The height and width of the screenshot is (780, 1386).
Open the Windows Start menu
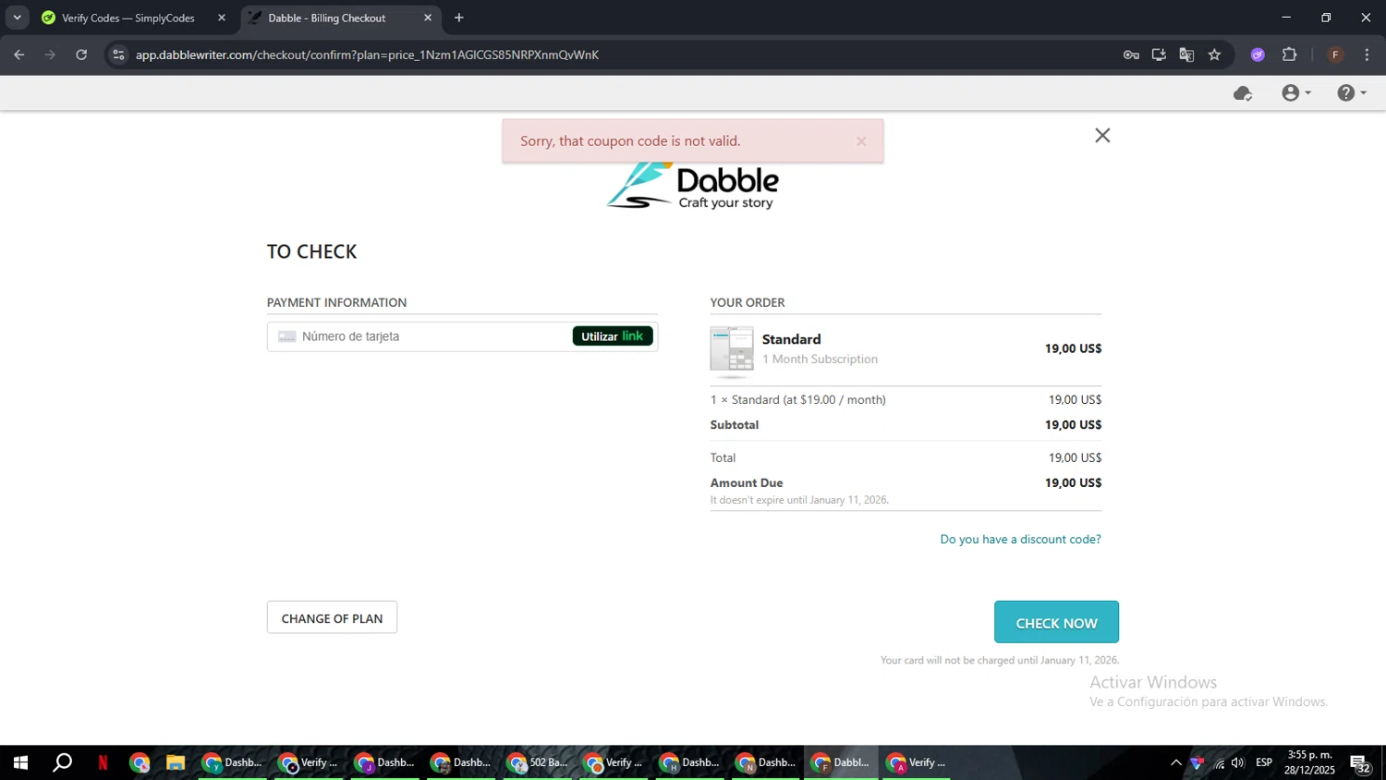click(20, 762)
